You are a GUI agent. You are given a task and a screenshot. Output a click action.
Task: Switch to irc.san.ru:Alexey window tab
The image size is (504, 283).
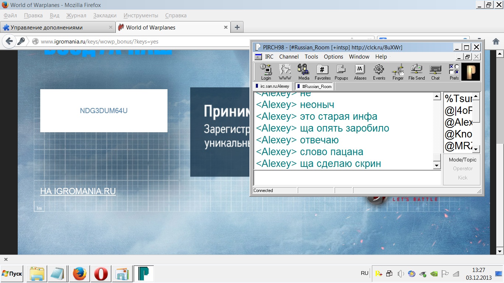coord(273,86)
